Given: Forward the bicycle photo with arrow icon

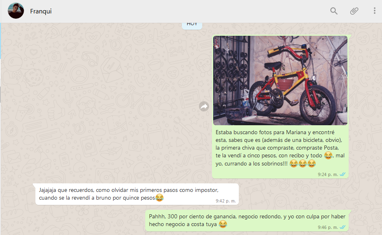Looking at the screenshot, I should coord(204,107).
